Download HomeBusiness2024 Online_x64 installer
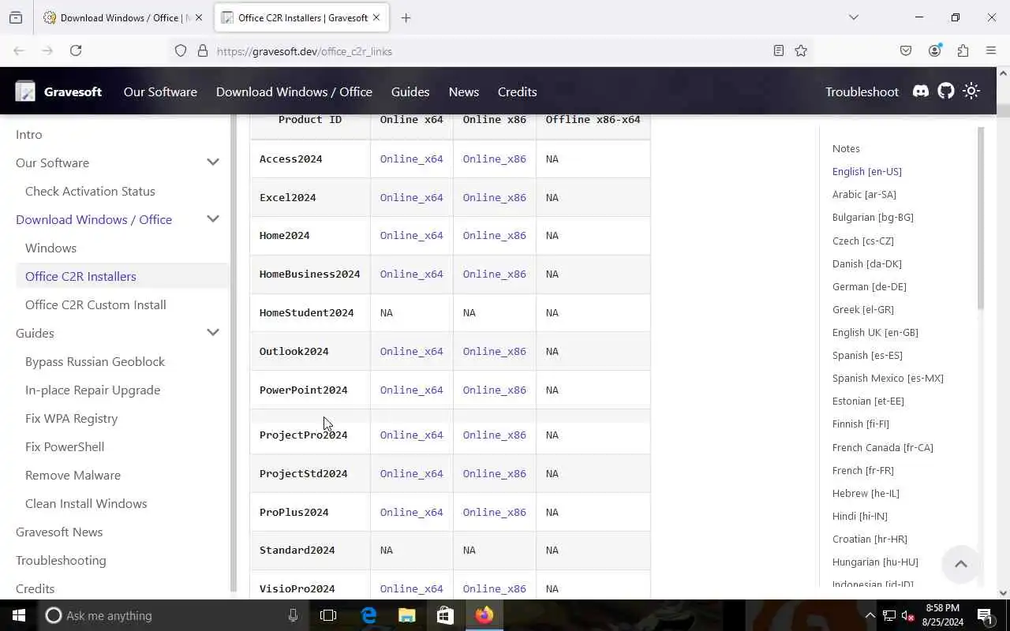This screenshot has height=631, width=1010. coord(411,274)
